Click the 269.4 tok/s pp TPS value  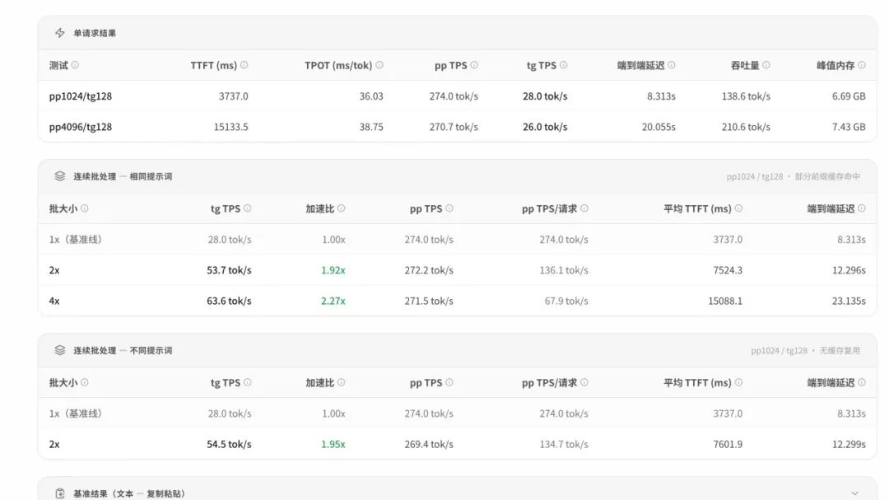click(429, 444)
